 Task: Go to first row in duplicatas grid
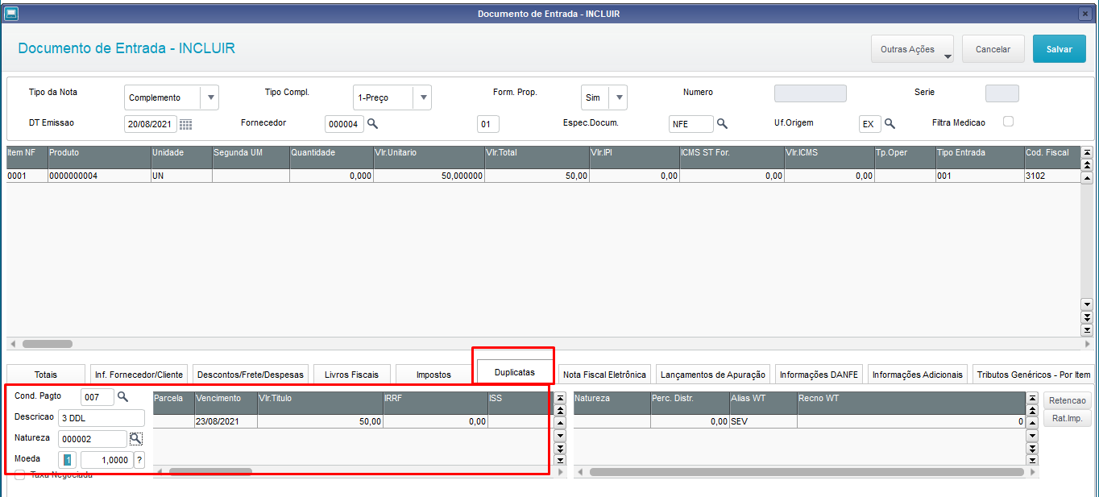coord(560,398)
